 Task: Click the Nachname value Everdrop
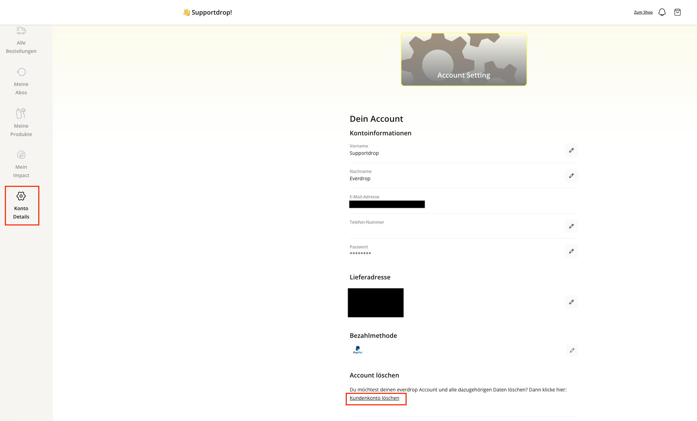360,178
